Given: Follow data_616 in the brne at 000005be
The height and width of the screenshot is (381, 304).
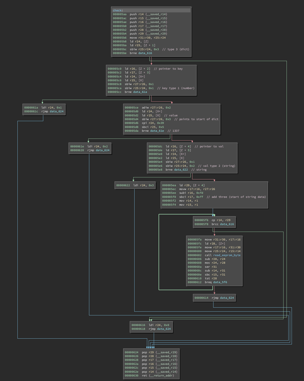Looking at the screenshot, I should pos(145,53).
